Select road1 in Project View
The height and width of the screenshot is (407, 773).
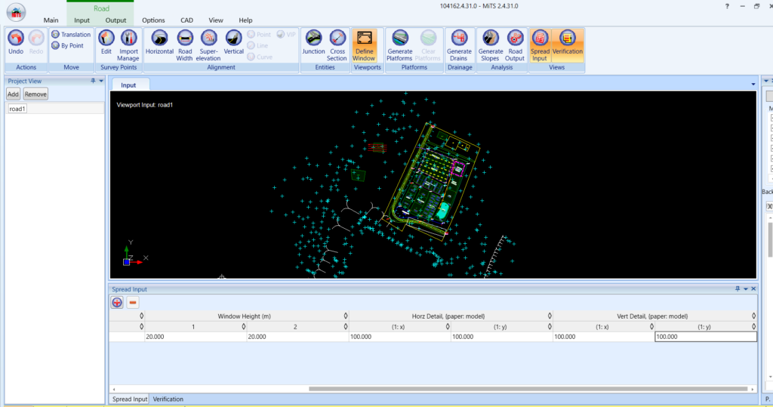pos(17,109)
